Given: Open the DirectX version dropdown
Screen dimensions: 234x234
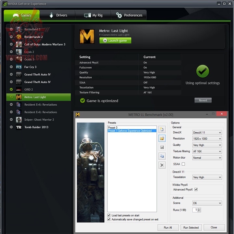Looking at the screenshot, I should (x=207, y=133).
